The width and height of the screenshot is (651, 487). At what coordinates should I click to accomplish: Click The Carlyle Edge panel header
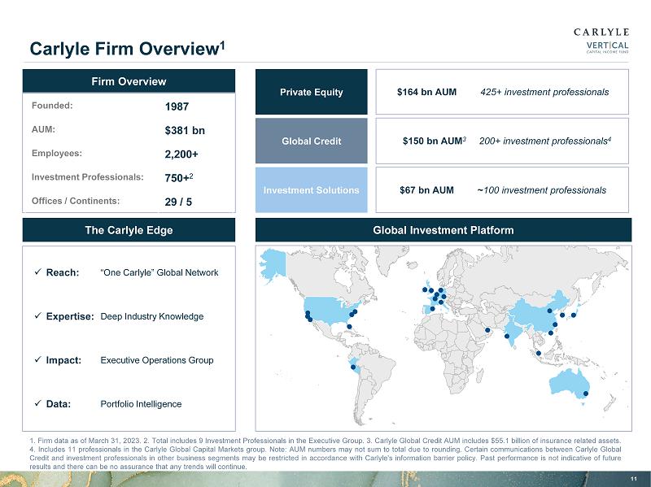[x=129, y=230]
